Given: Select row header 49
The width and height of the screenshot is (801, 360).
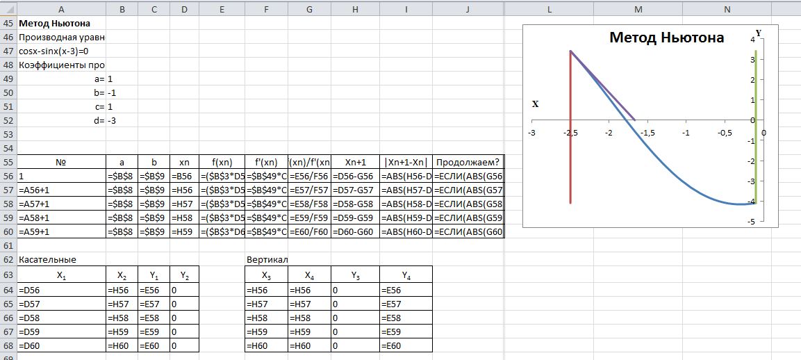Looking at the screenshot, I should 8,79.
